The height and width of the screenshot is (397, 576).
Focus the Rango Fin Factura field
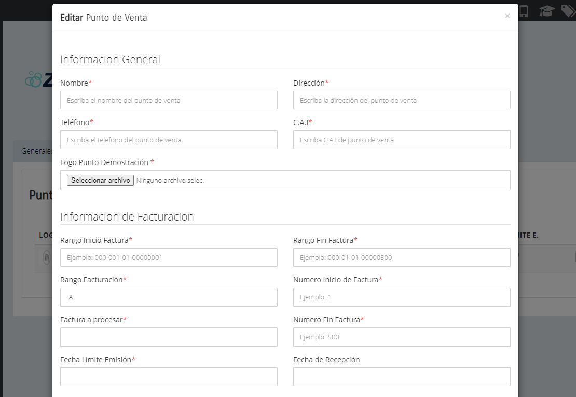click(x=402, y=257)
